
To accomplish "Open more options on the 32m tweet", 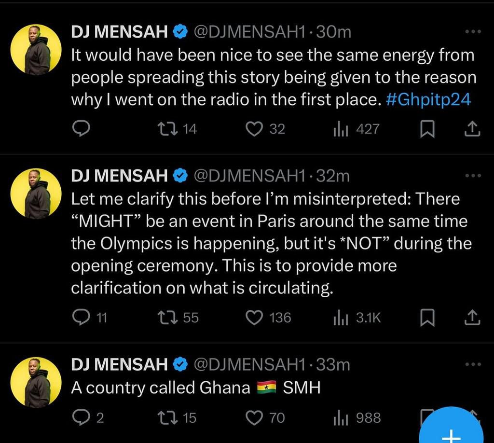I will (x=472, y=176).
